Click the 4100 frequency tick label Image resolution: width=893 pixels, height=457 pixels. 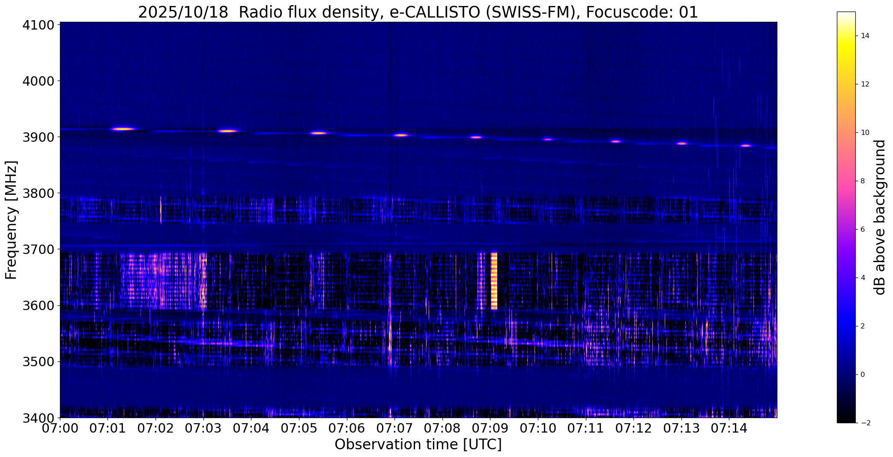pyautogui.click(x=38, y=25)
